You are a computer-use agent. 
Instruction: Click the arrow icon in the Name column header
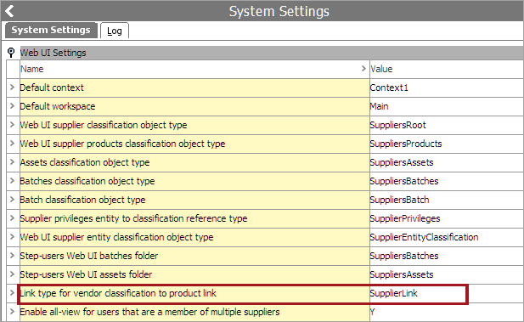(363, 69)
